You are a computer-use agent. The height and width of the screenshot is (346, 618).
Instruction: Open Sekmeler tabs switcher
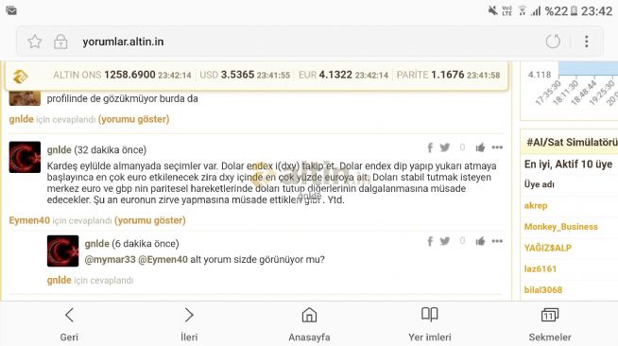point(550,324)
